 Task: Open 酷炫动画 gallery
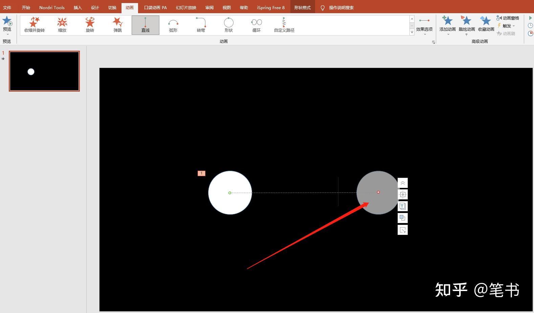point(467,25)
